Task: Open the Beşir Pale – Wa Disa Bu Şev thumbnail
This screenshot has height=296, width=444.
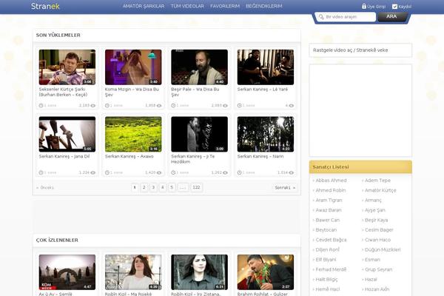Action: point(199,67)
